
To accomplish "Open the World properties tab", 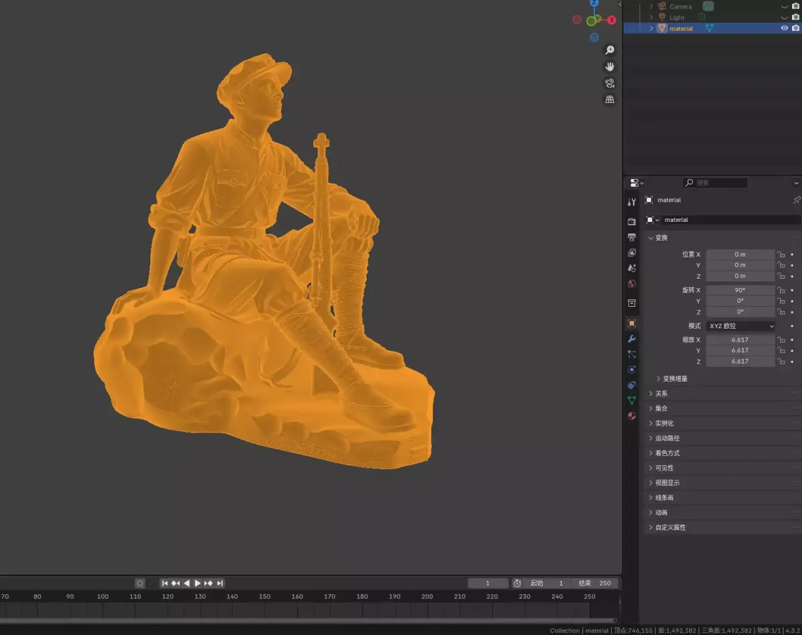I will [x=632, y=284].
